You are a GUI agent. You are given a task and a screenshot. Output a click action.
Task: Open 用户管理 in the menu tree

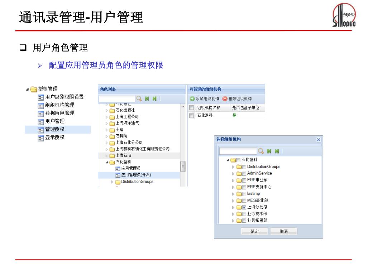coord(55,121)
